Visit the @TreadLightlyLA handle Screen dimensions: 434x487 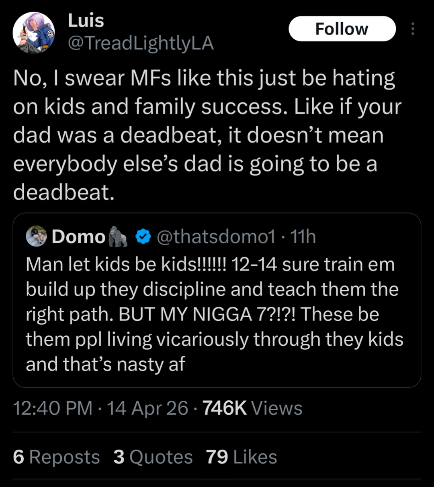141,43
